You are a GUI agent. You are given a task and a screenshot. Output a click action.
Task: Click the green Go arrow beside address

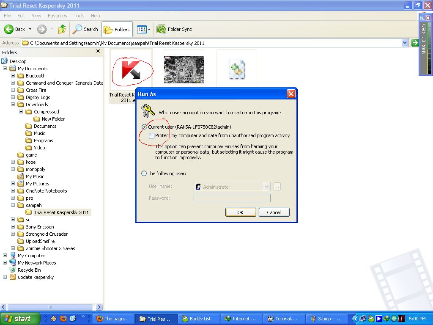pos(415,43)
